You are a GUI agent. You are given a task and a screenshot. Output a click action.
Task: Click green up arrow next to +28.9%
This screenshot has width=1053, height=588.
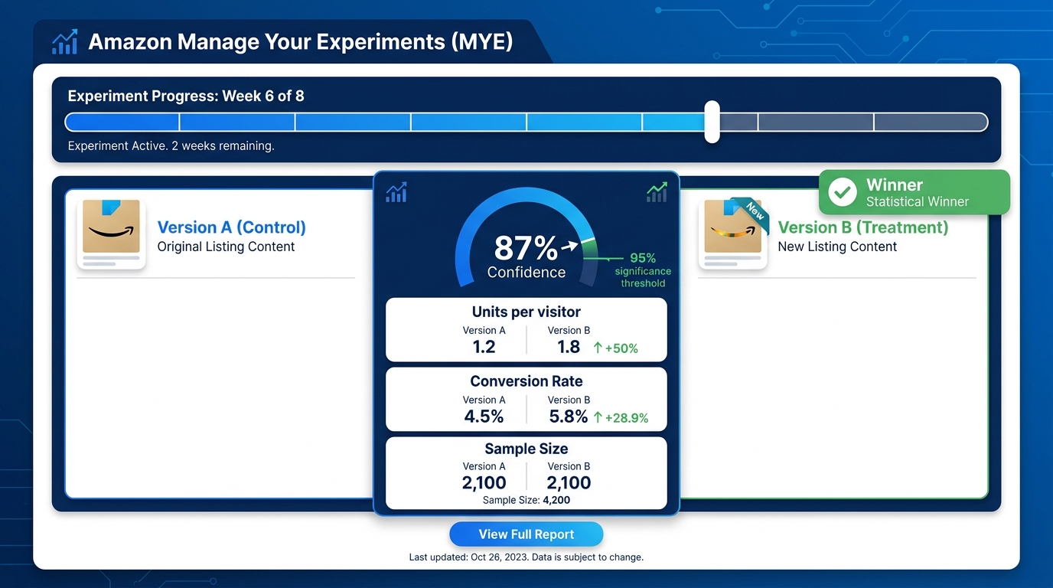(x=598, y=417)
